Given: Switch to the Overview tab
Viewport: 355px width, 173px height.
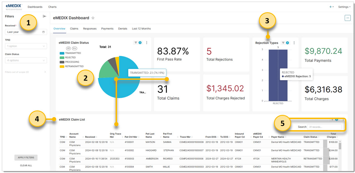Looking at the screenshot, I should coord(59,29).
